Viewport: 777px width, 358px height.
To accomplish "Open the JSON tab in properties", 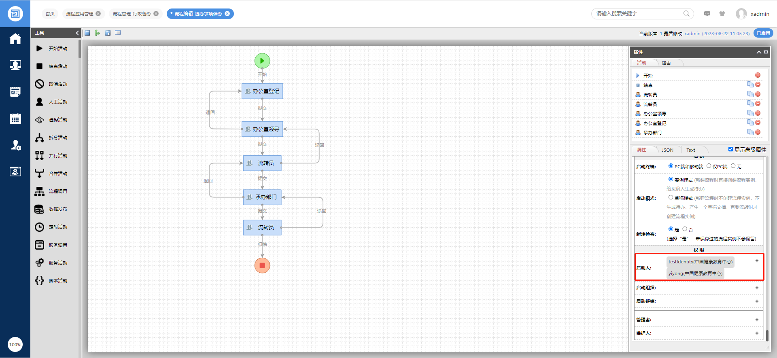I will tap(667, 150).
